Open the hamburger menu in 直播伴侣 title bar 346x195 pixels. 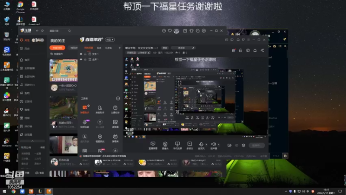tap(248, 40)
